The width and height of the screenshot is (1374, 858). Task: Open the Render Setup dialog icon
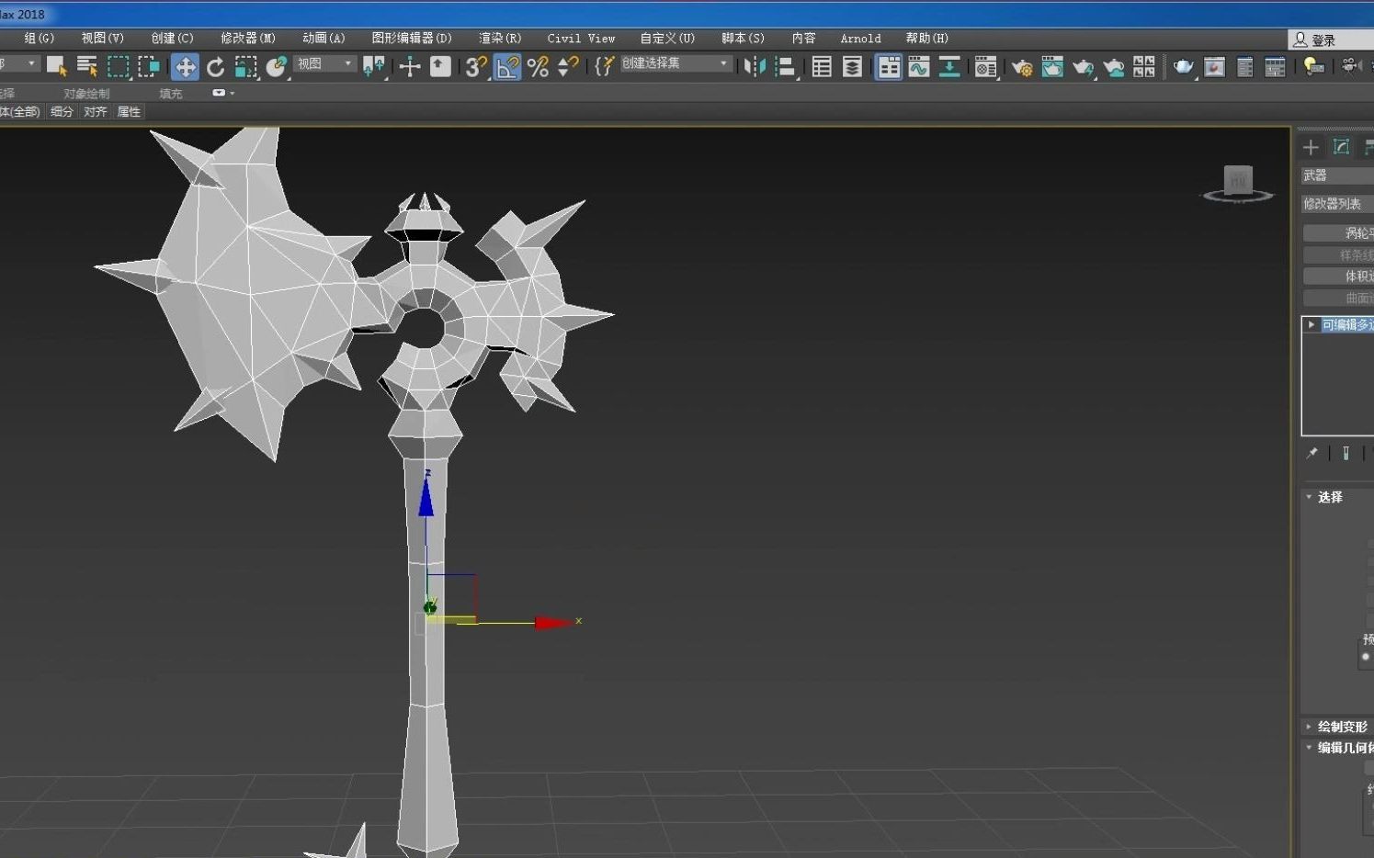pos(1020,66)
